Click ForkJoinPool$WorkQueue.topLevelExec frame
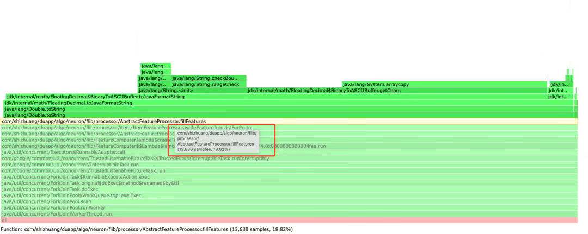 [289, 195]
